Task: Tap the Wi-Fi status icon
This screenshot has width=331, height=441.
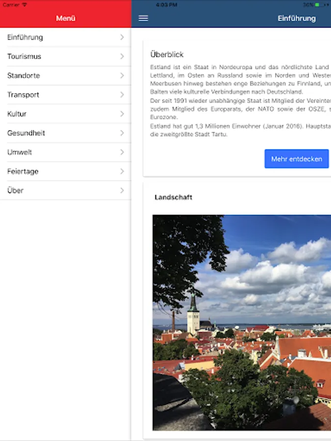Action: click(x=25, y=5)
